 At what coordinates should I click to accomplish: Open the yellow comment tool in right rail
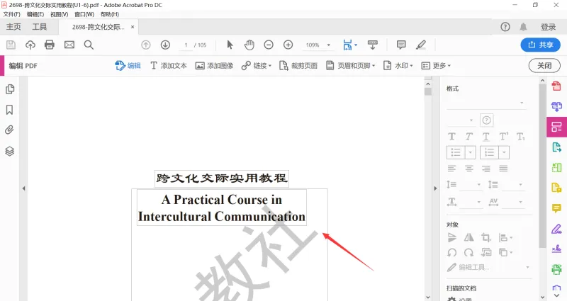pyautogui.click(x=556, y=208)
